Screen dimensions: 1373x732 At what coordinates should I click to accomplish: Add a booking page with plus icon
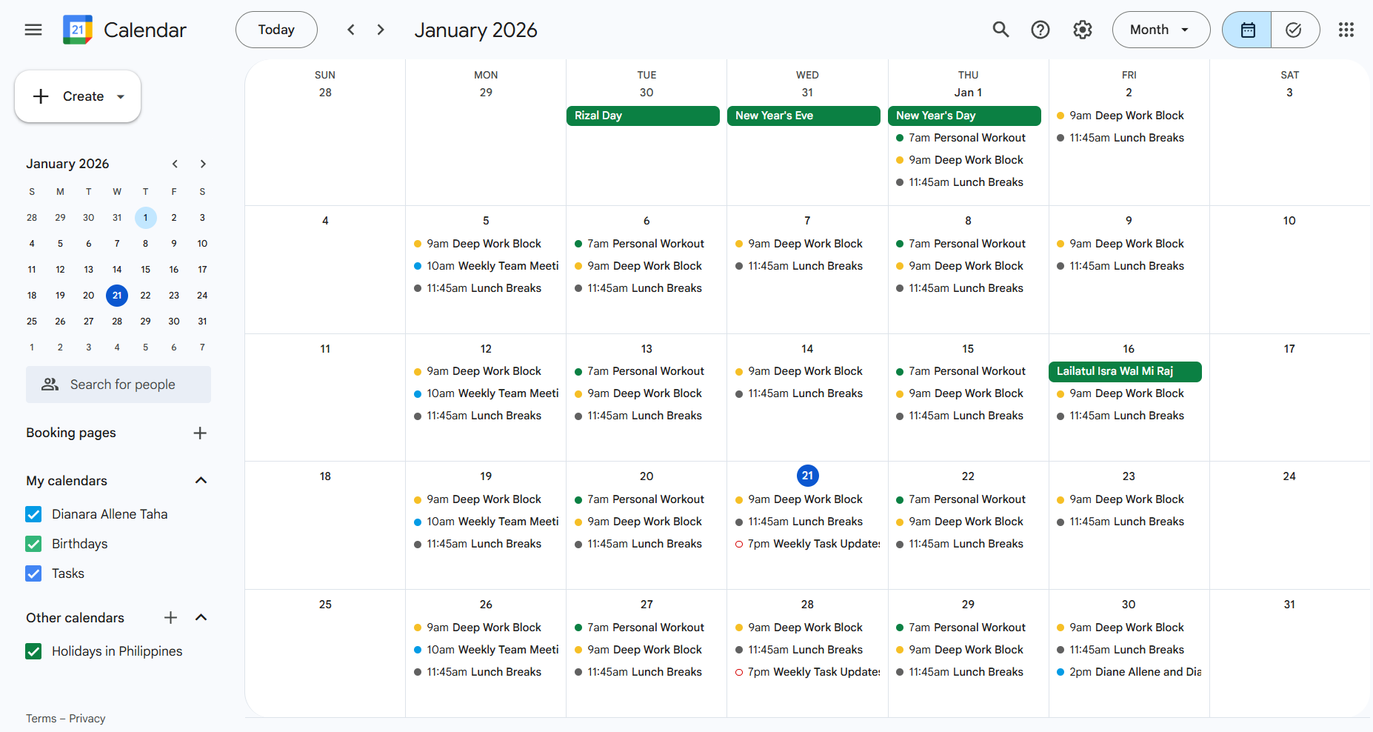pos(200,433)
